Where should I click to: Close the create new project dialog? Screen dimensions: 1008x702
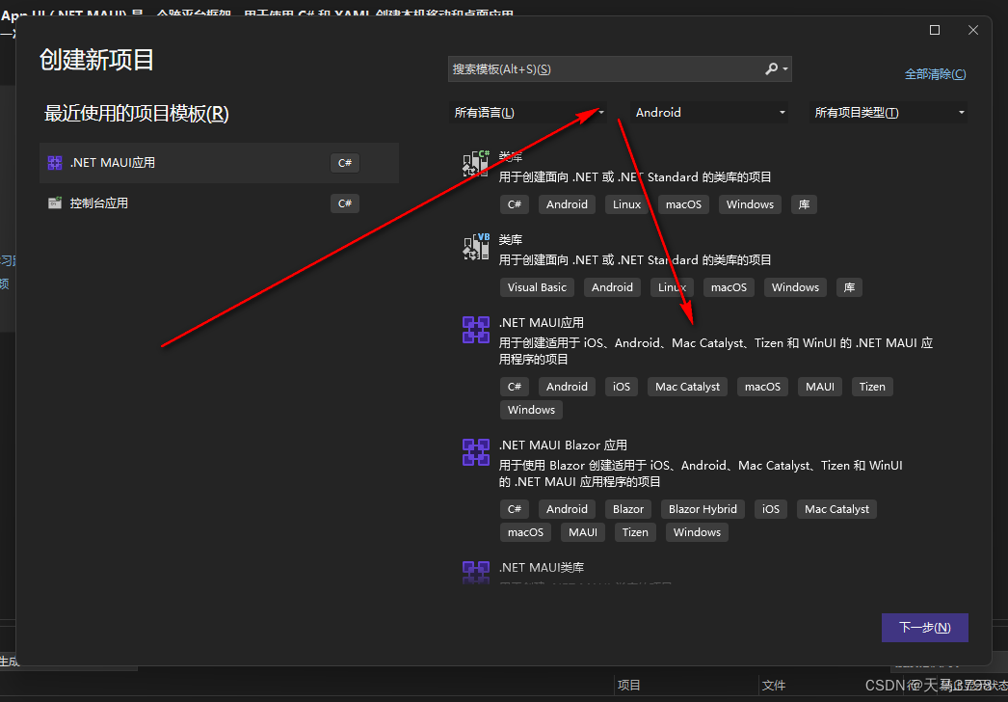973,30
